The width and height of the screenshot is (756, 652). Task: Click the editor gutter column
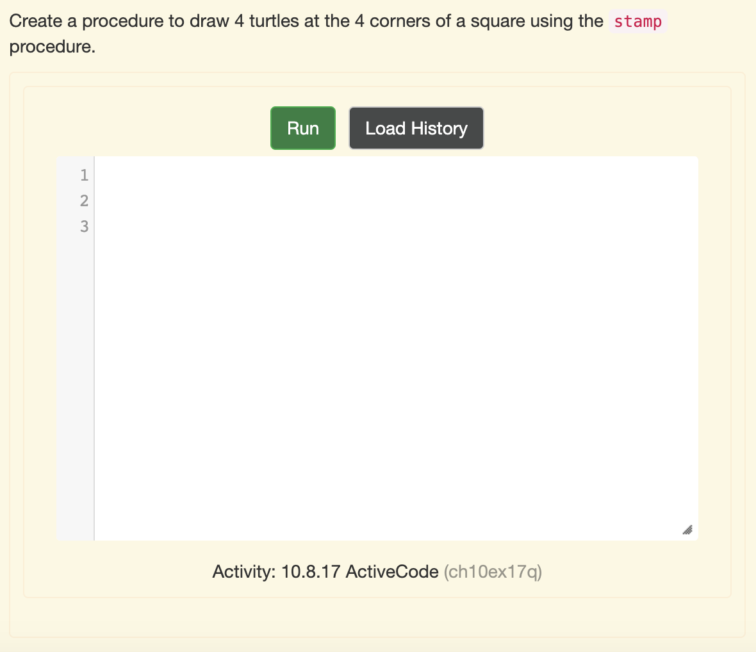(x=76, y=320)
